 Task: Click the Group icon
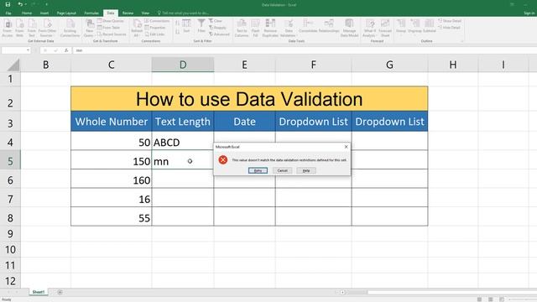click(x=401, y=26)
